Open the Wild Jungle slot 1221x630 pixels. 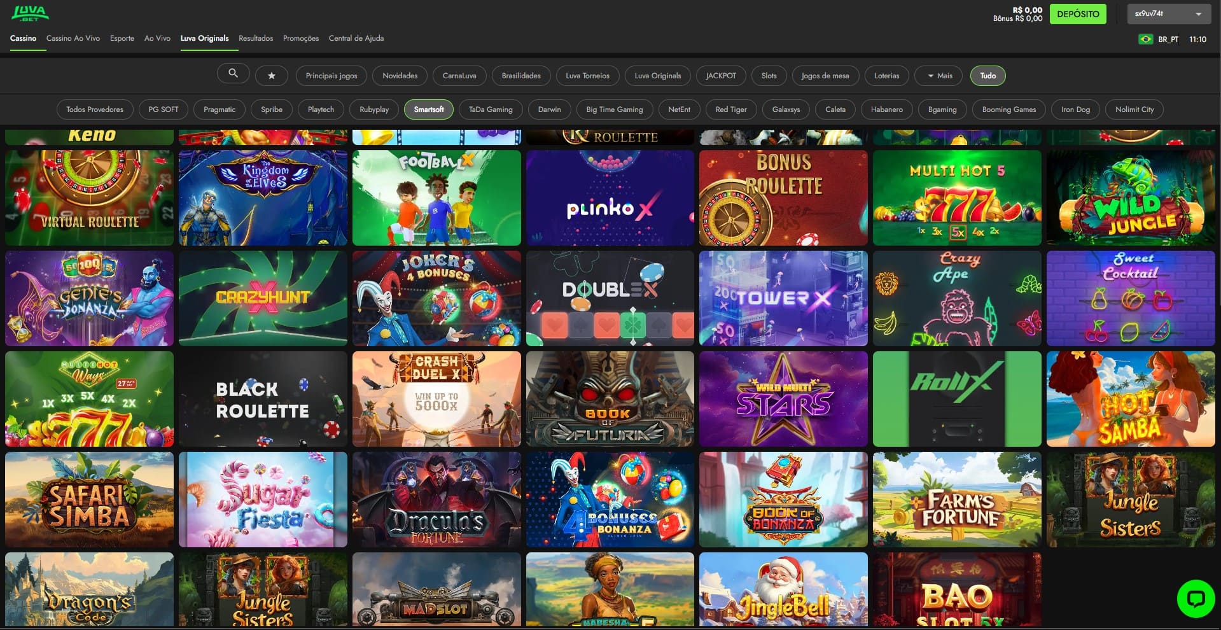pyautogui.click(x=1131, y=198)
